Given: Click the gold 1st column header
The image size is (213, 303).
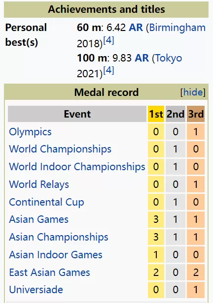Looking at the screenshot, I should pos(156,114).
